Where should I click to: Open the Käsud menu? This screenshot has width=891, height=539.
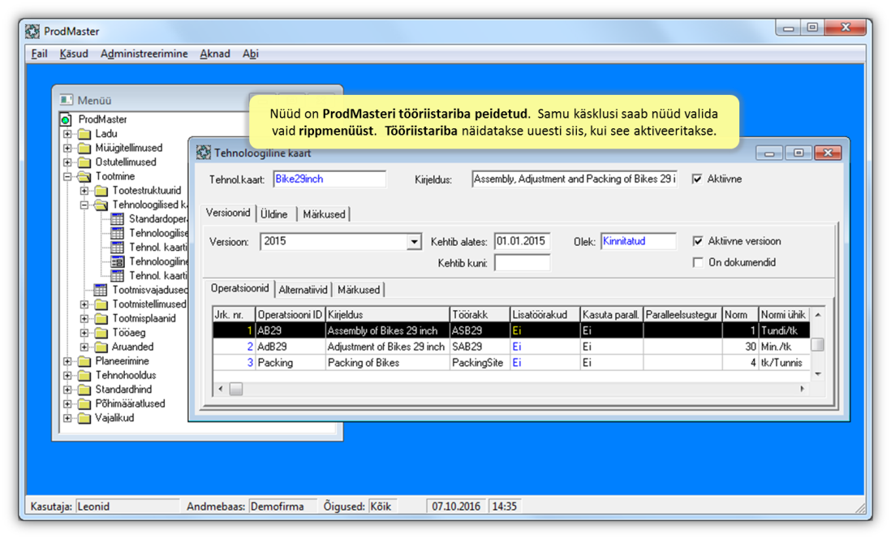point(74,54)
